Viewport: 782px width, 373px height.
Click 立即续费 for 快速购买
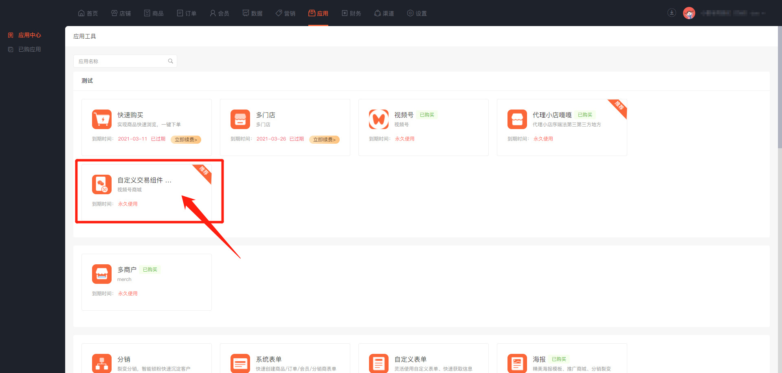(x=186, y=140)
